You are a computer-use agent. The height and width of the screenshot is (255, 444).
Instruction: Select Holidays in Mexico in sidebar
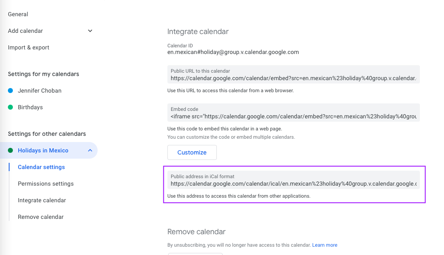(43, 150)
